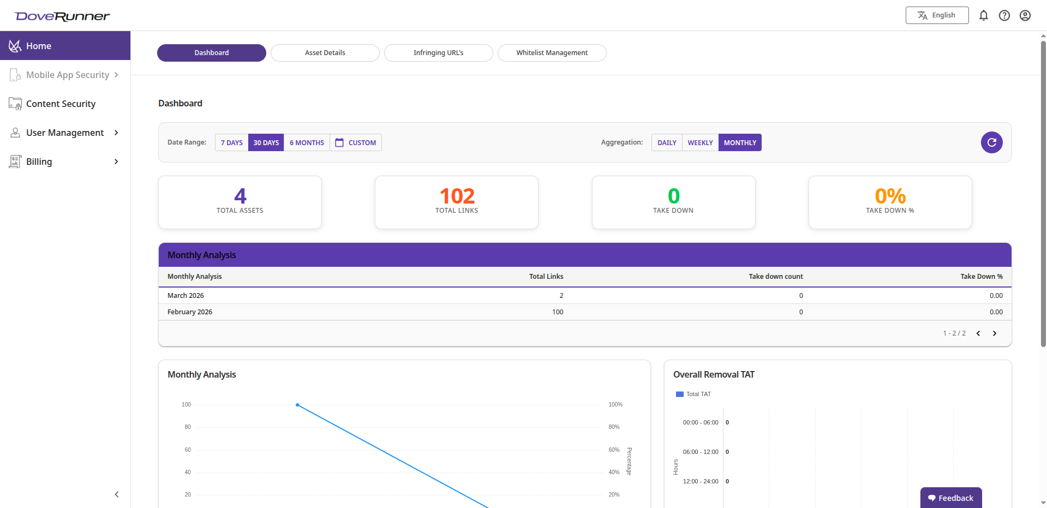
Task: Enable WEEKLY aggregation mode
Action: tap(700, 142)
